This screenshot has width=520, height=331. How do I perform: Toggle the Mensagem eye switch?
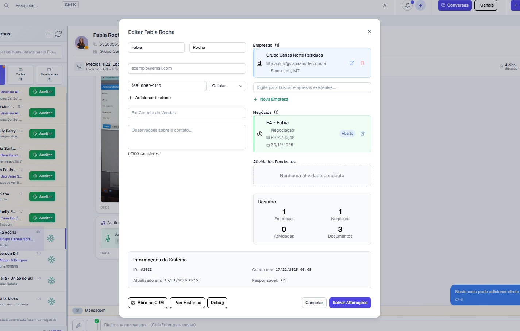pos(77,311)
